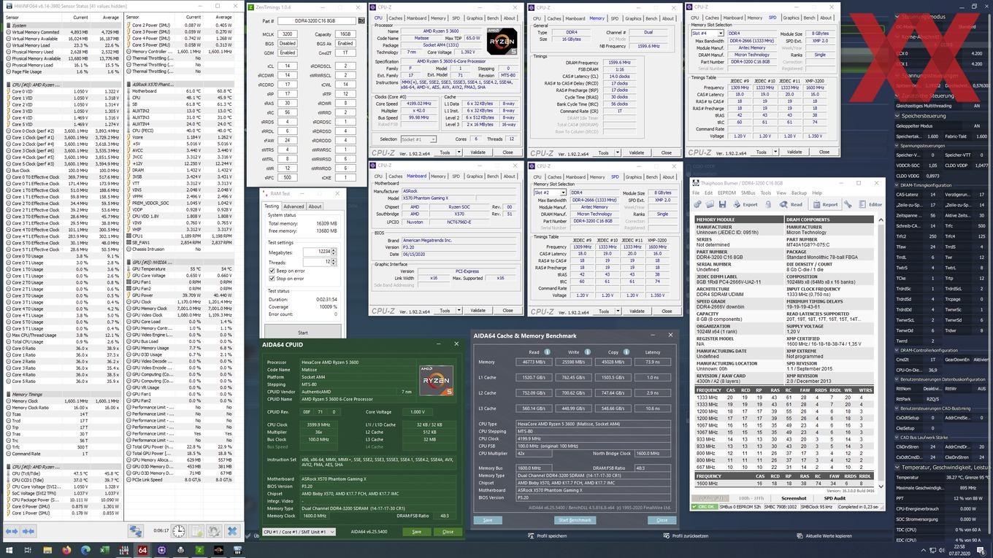Collapse DRAM-Controllerkonfiguration section in Ryzen Master
993x558 pixels.
tap(897, 350)
